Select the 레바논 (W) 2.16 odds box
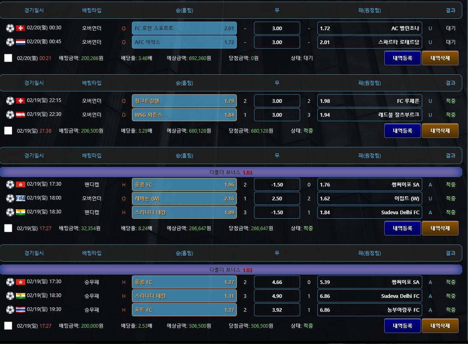Image resolution: width=468 pixels, height=344 pixels. [x=185, y=198]
